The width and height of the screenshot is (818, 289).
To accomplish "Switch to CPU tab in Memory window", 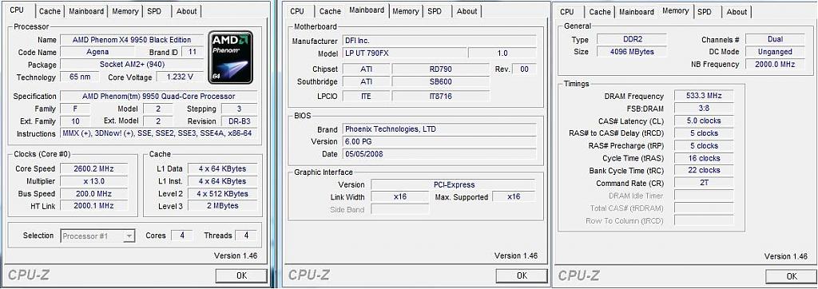I will pyautogui.click(x=567, y=11).
